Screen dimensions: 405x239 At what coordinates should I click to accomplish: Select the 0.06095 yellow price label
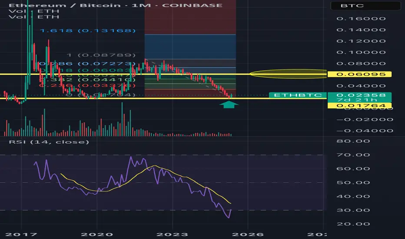[x=359, y=74]
